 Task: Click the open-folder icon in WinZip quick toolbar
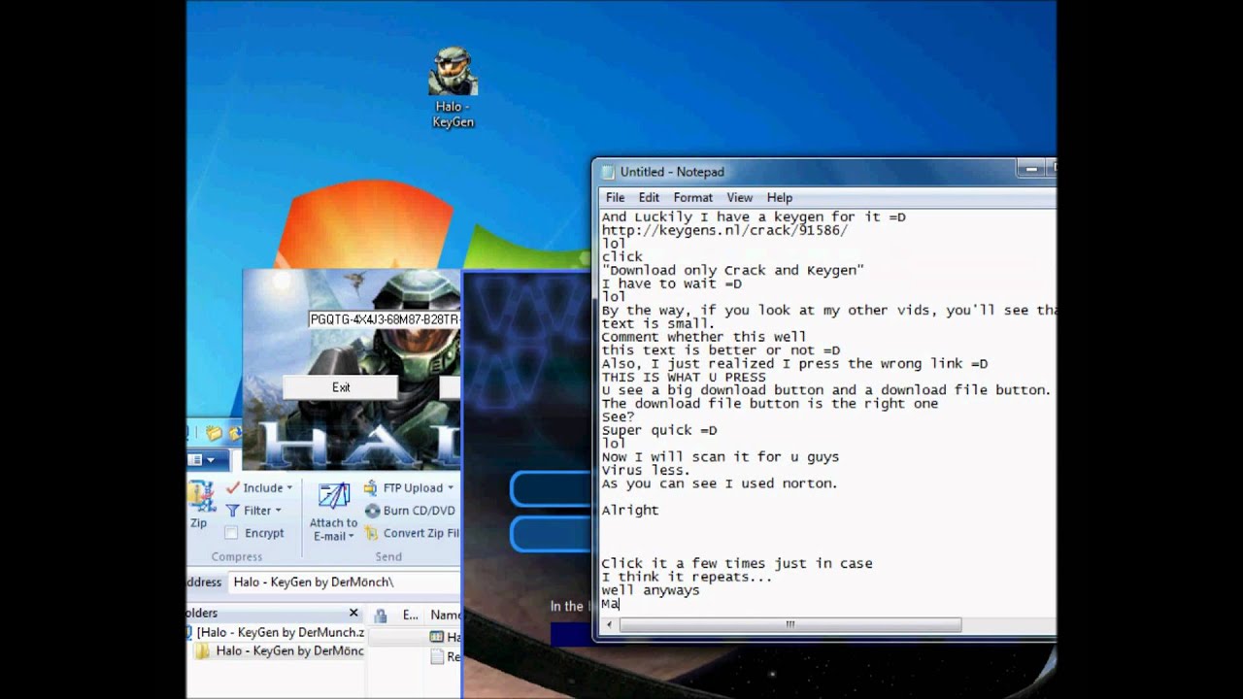click(x=213, y=433)
